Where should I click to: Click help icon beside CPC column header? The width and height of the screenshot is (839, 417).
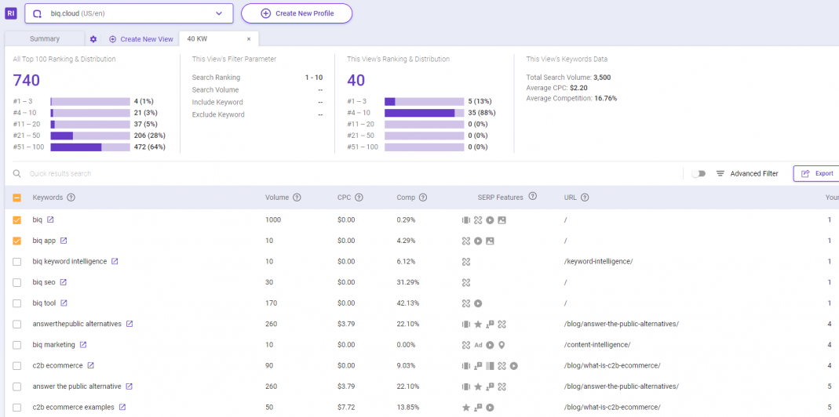(359, 198)
